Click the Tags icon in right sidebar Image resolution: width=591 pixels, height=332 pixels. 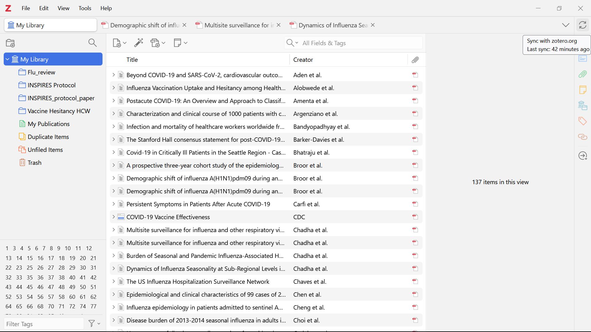click(582, 121)
